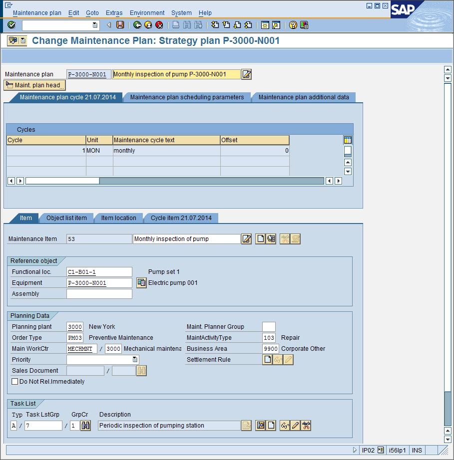Expand status bar system info arrow

[355, 450]
